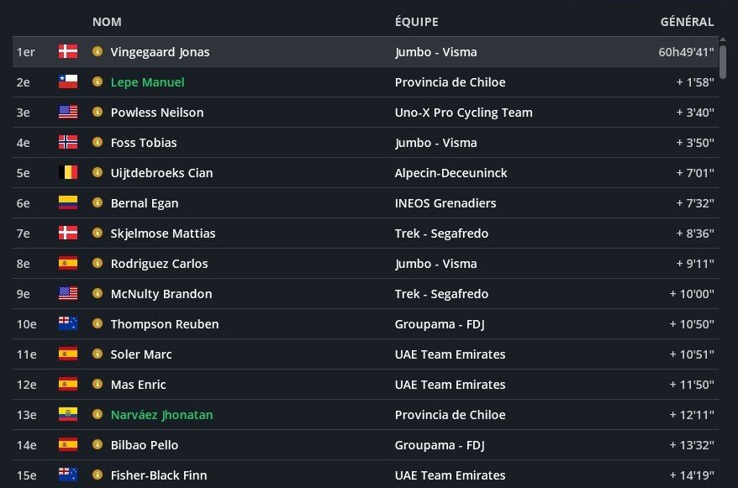Image resolution: width=738 pixels, height=488 pixels.
Task: Sort by the ÉQUIPE column header
Action: (x=416, y=22)
